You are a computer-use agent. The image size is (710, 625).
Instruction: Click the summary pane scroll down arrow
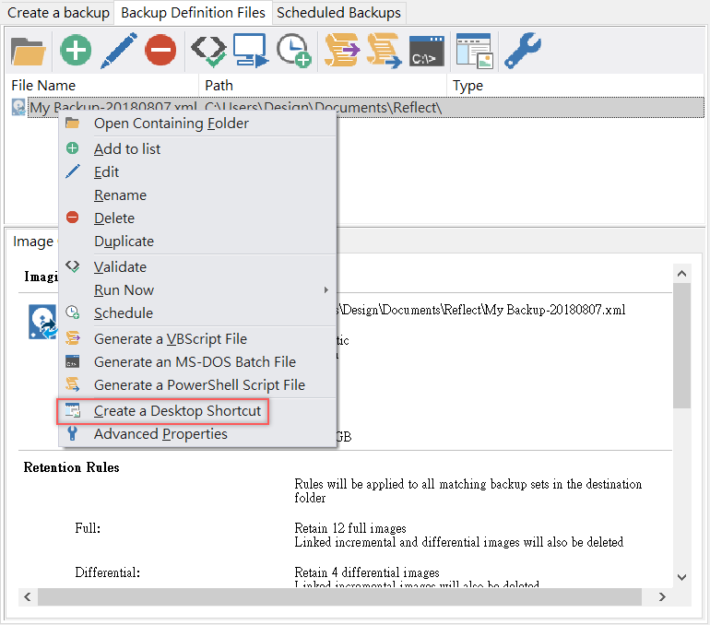682,577
